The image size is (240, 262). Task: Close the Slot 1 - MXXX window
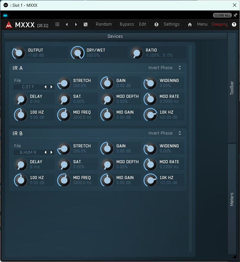235,5
